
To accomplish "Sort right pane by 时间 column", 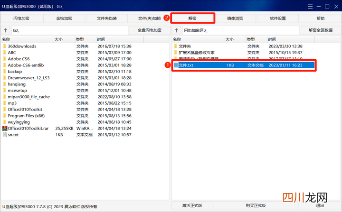I will point(291,39).
